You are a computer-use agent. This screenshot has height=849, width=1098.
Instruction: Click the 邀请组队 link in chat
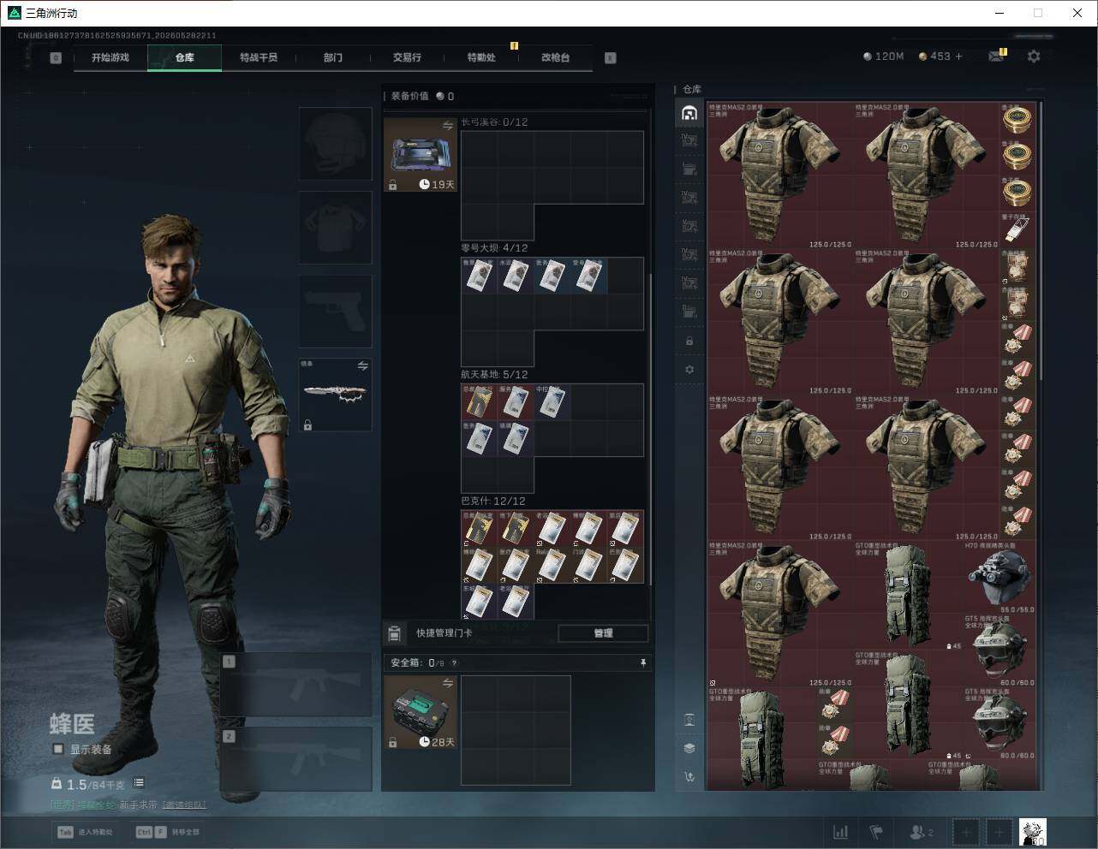pos(184,804)
